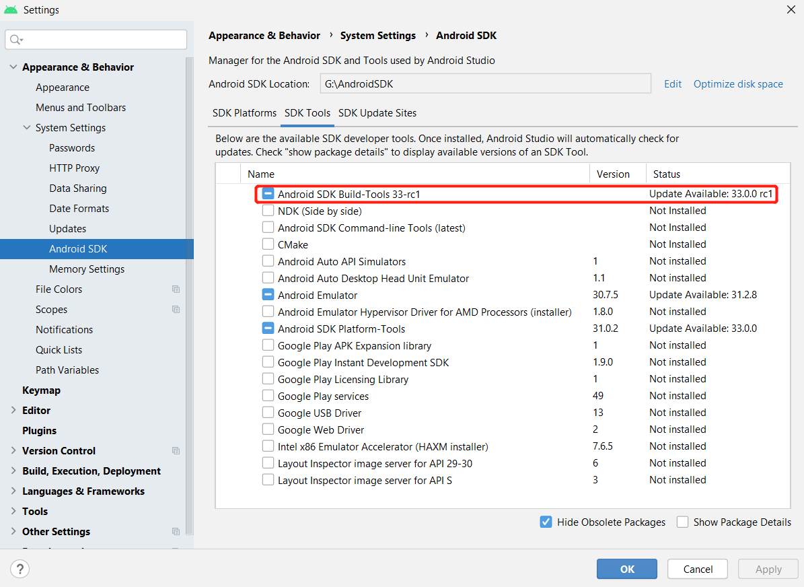Click inside the settings search field
This screenshot has height=587, width=804.
coord(96,40)
